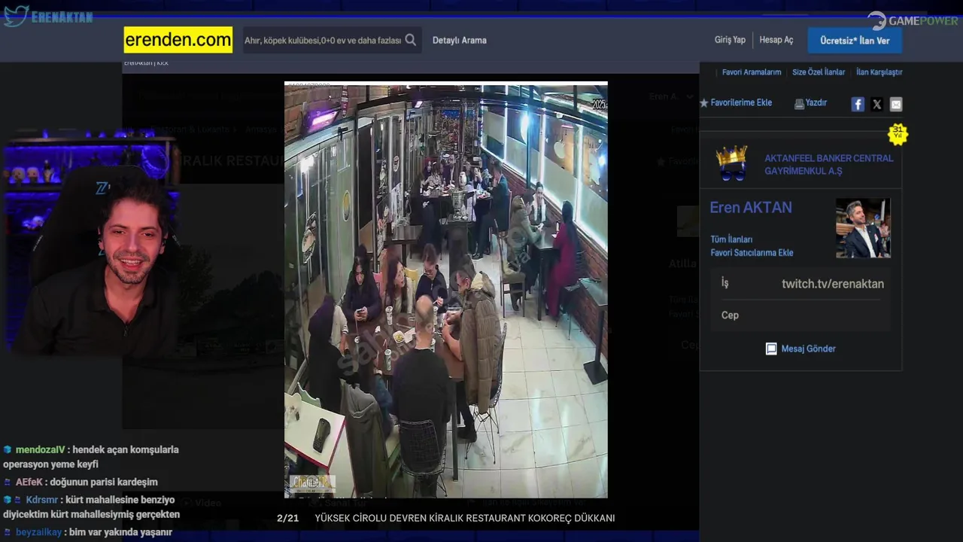Share listing via email icon
This screenshot has width=963, height=542.
pos(895,105)
